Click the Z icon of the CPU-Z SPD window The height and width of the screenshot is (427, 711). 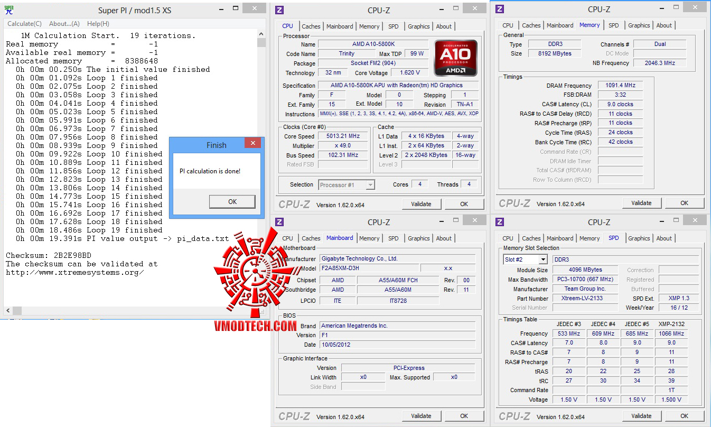[x=500, y=222]
